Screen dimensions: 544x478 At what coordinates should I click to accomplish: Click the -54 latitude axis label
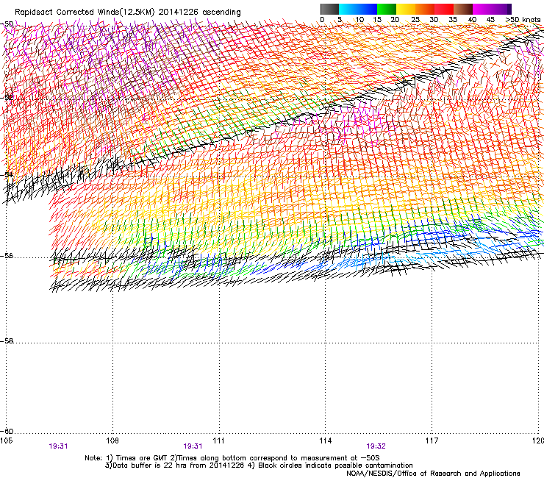[x=7, y=174]
